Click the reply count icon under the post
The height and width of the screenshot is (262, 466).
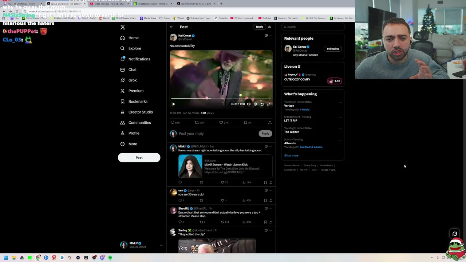(x=173, y=123)
